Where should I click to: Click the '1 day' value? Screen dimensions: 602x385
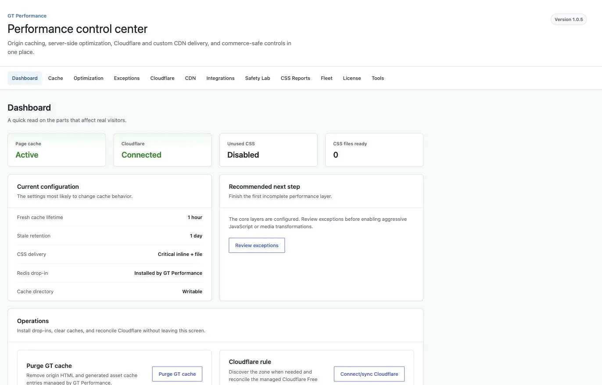pyautogui.click(x=196, y=236)
